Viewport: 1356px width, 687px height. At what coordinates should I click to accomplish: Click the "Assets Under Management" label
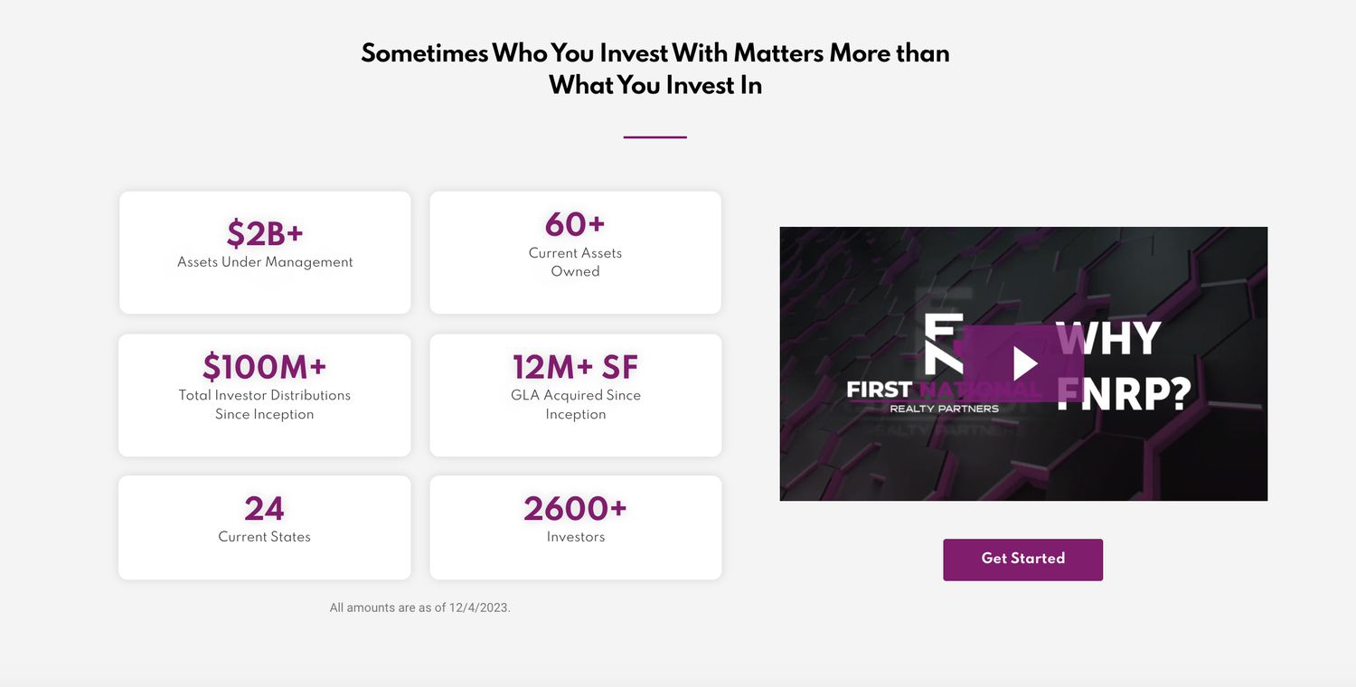(x=265, y=262)
